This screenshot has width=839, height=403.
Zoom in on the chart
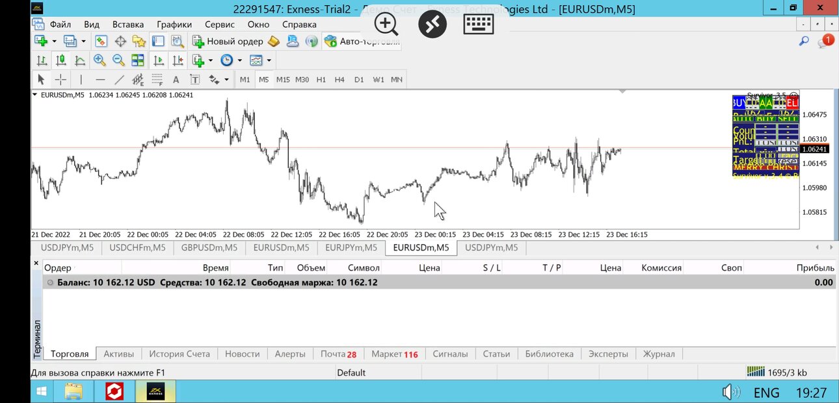(x=100, y=60)
